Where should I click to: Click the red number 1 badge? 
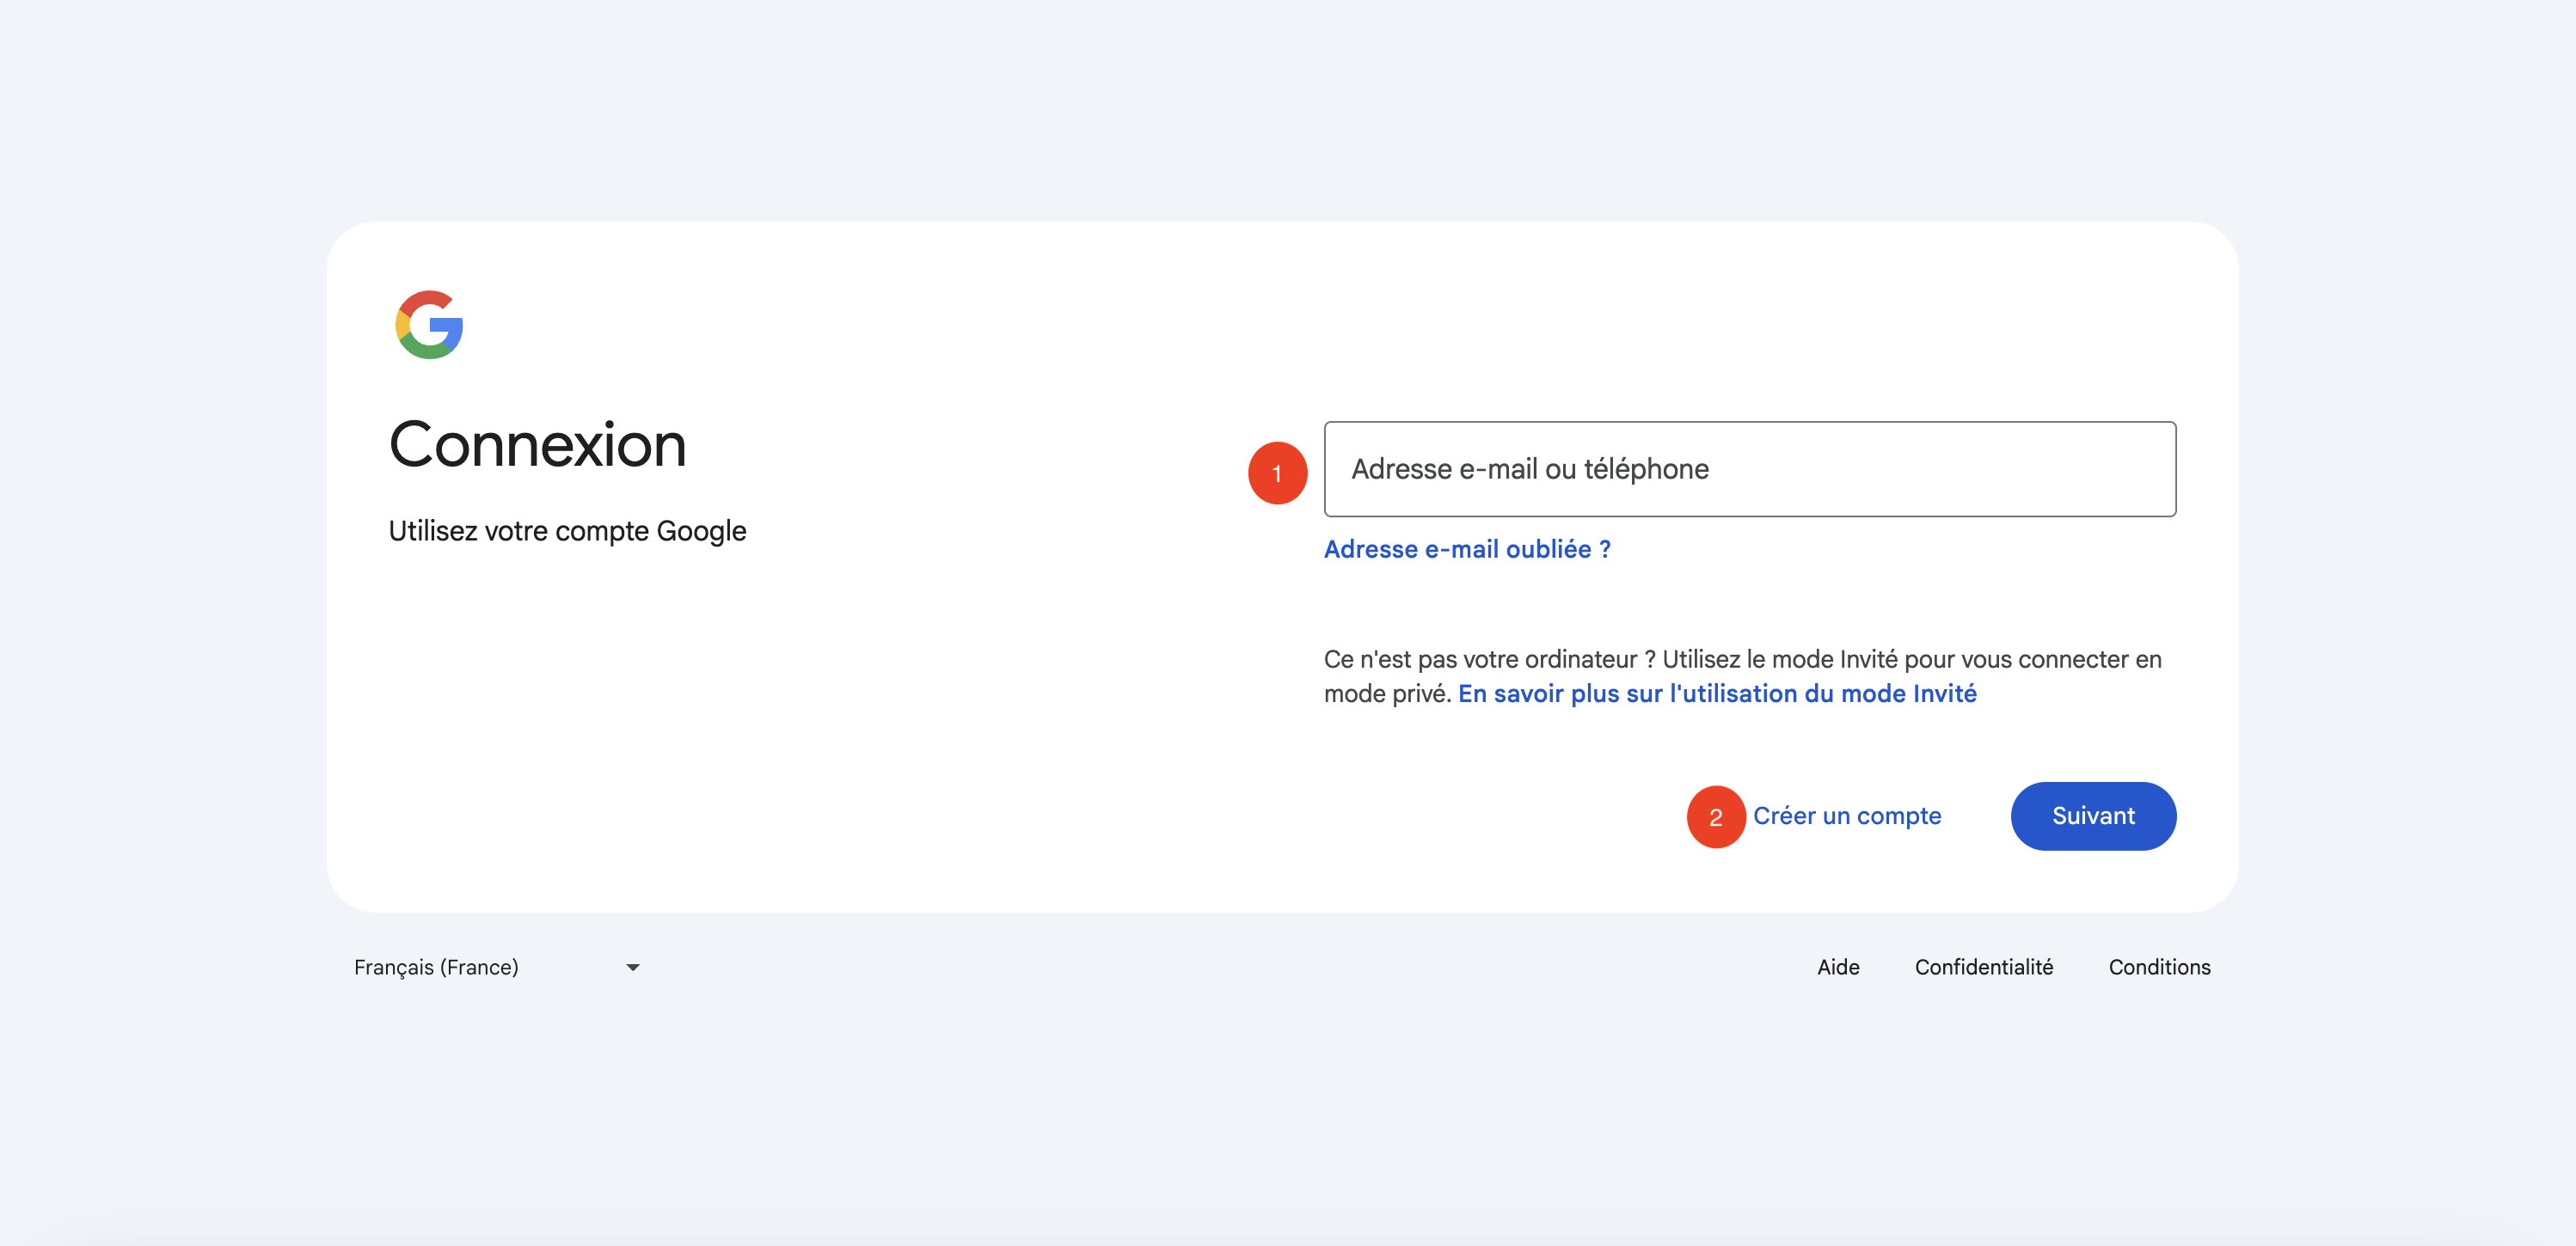click(x=1277, y=473)
